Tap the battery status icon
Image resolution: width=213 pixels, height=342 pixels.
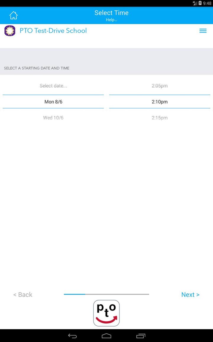coord(200,3)
